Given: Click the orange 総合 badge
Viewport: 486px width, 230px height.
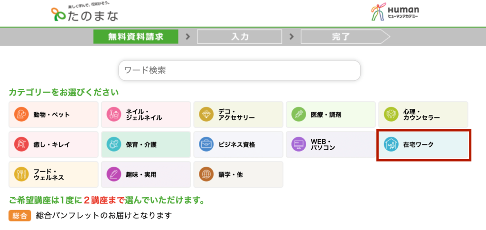Looking at the screenshot, I should click(20, 215).
